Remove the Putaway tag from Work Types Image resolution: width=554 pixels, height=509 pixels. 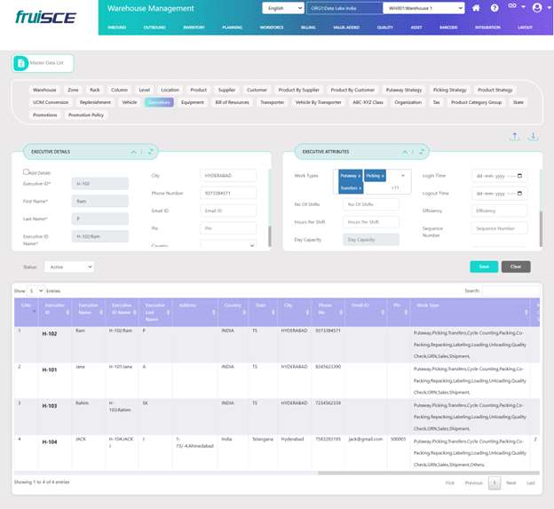point(360,177)
